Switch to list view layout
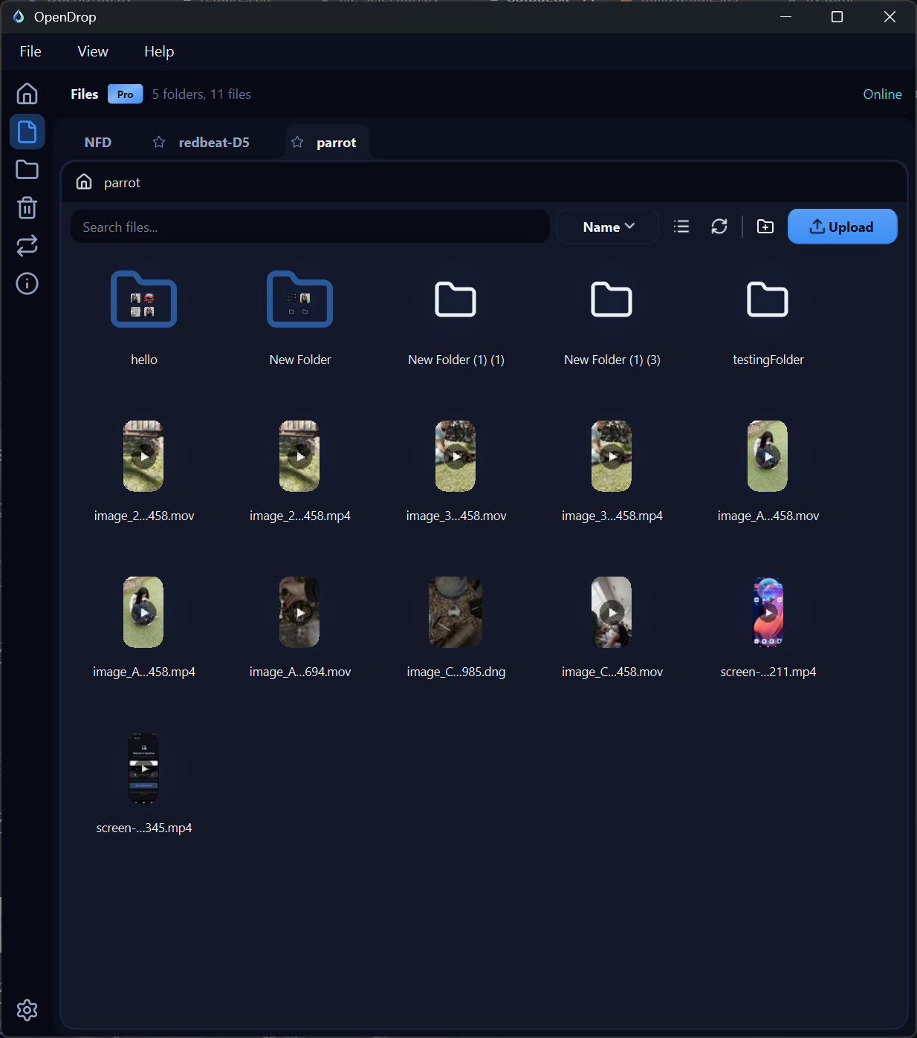Screen dimensions: 917x1038 point(681,227)
